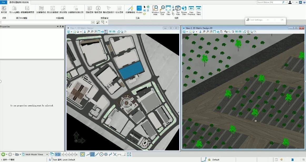
Task: Expand the empty combo box below ribbon
Action: click(93, 22)
